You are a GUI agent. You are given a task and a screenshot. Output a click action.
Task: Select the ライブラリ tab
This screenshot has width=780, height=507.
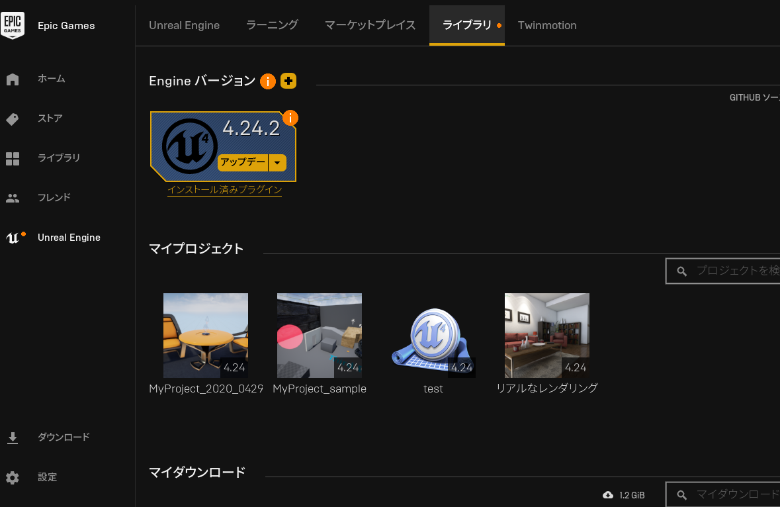pyautogui.click(x=467, y=25)
